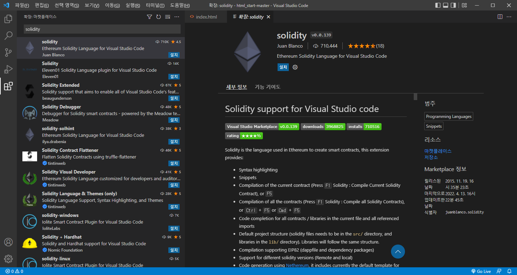Install Eleven01 Solidity extension

tap(174, 77)
